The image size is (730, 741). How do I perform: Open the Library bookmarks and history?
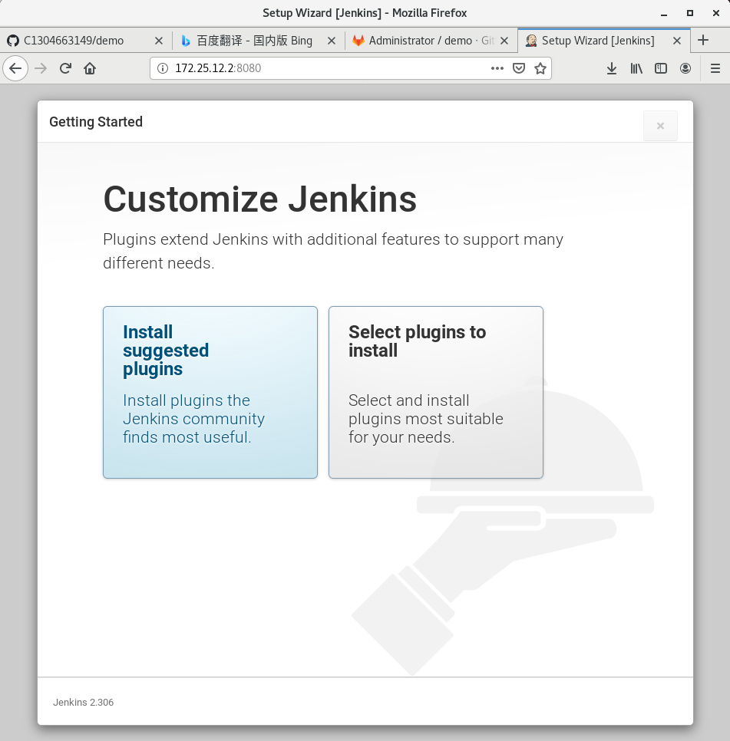636,68
